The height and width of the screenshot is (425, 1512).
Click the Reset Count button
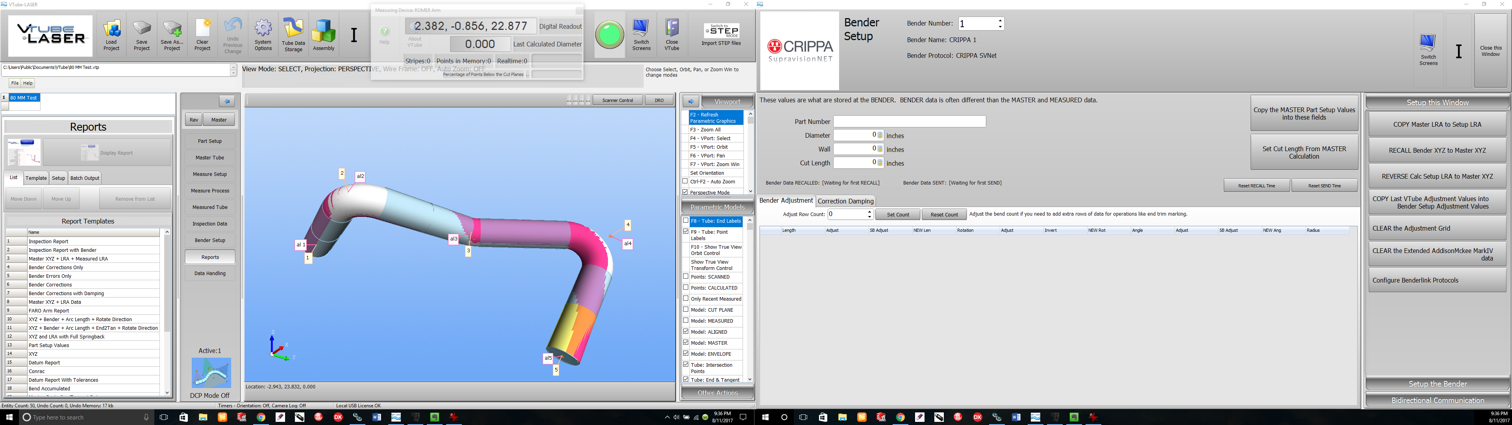(x=944, y=214)
